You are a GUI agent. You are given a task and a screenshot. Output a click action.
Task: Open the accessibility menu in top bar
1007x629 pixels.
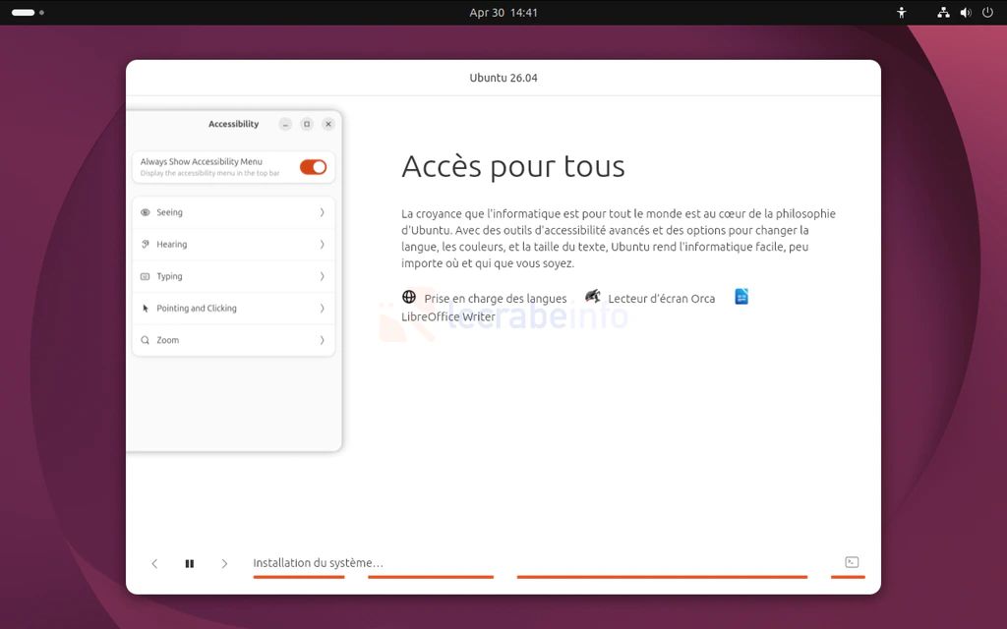tap(902, 13)
